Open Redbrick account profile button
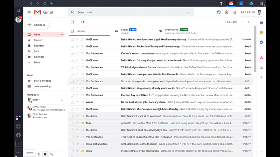Screen dimensions: 280x157 click(251, 12)
